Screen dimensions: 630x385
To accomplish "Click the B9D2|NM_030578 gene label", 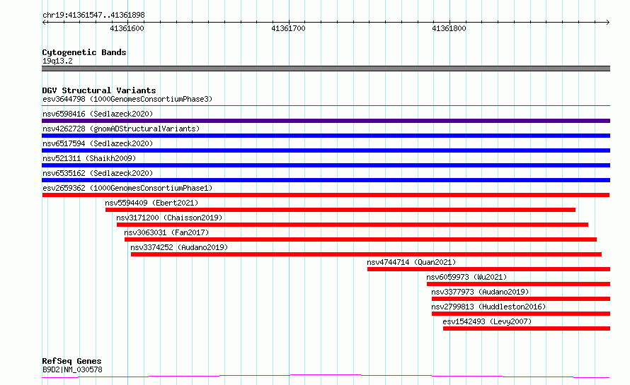I will tap(72, 369).
